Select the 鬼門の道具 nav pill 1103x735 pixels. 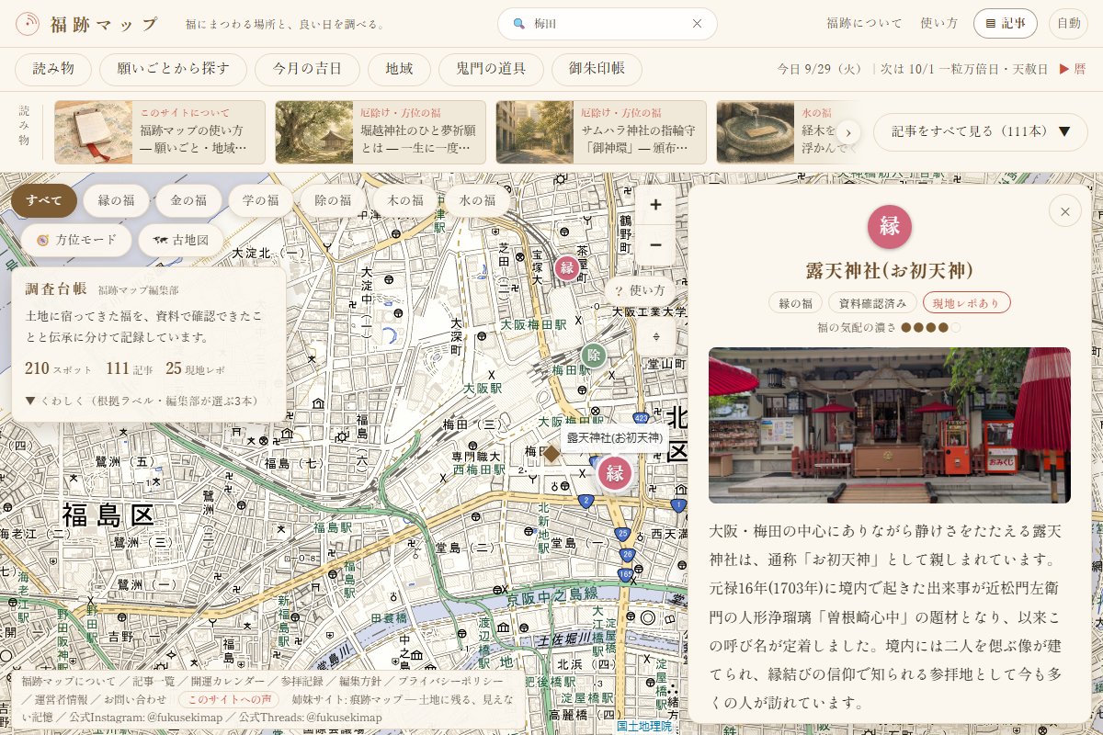pyautogui.click(x=491, y=69)
